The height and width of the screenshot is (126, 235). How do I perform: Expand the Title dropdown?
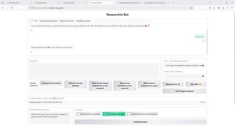[x=203, y=65]
